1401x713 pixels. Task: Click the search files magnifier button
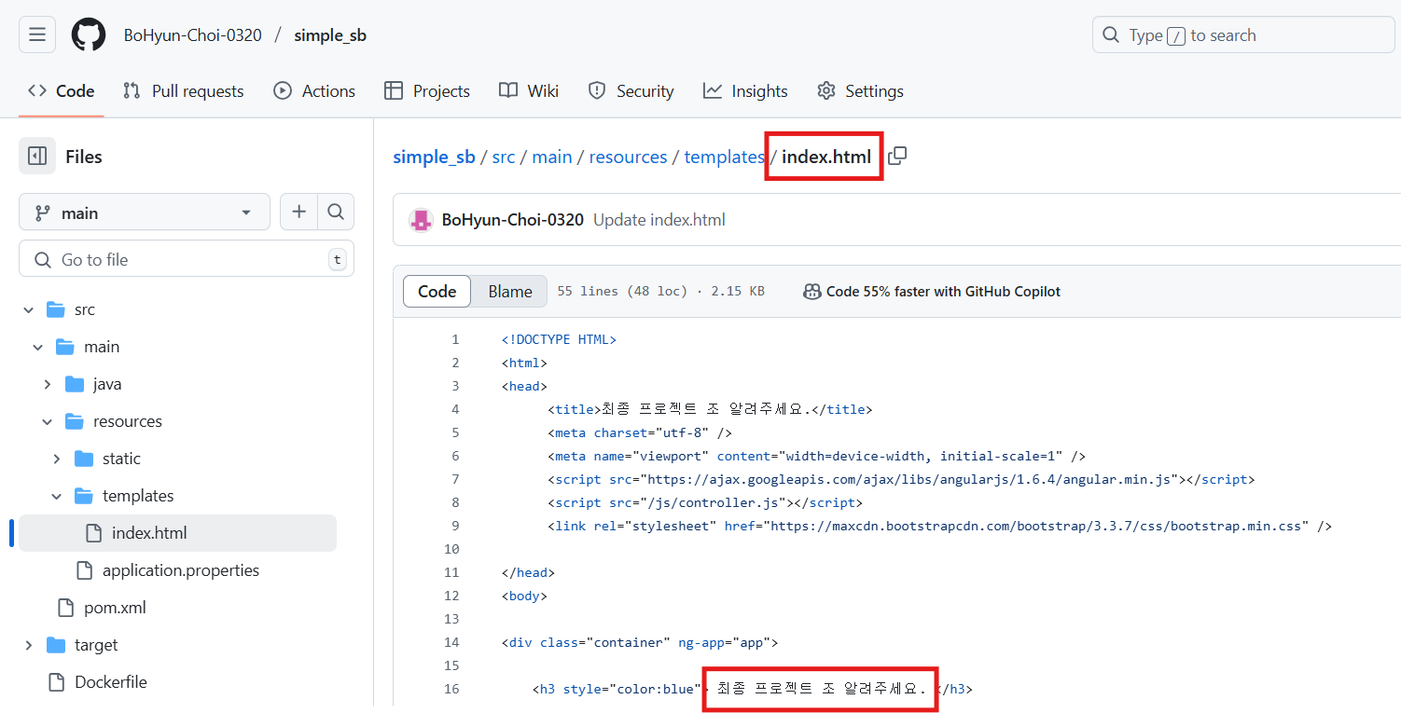[x=336, y=213]
